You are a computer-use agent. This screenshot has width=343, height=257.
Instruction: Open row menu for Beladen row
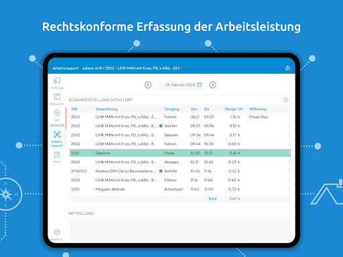pos(289,135)
